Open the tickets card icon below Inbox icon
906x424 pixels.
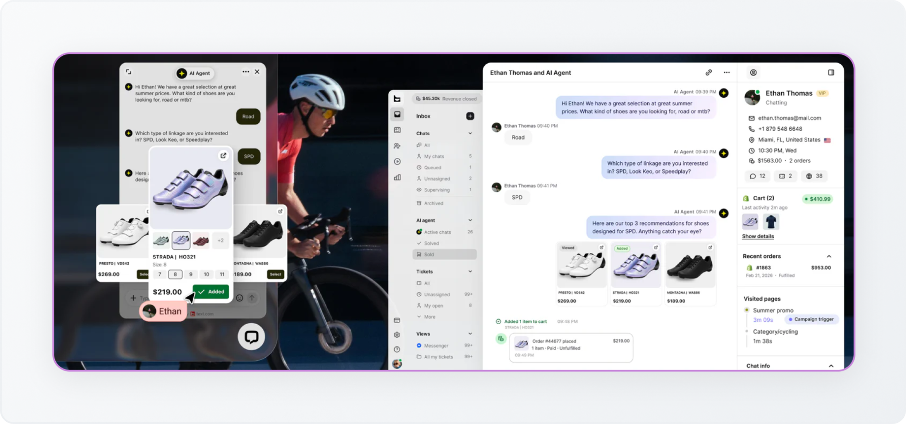(397, 130)
